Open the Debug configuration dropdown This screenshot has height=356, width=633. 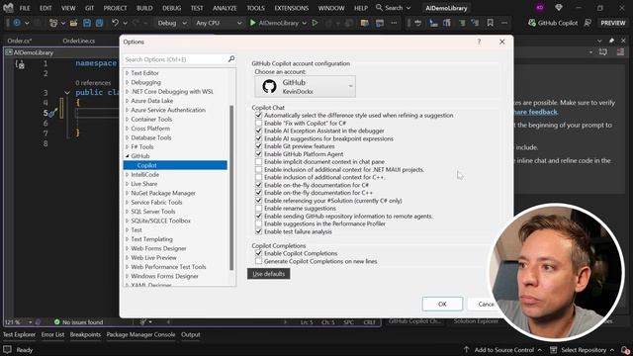click(172, 23)
